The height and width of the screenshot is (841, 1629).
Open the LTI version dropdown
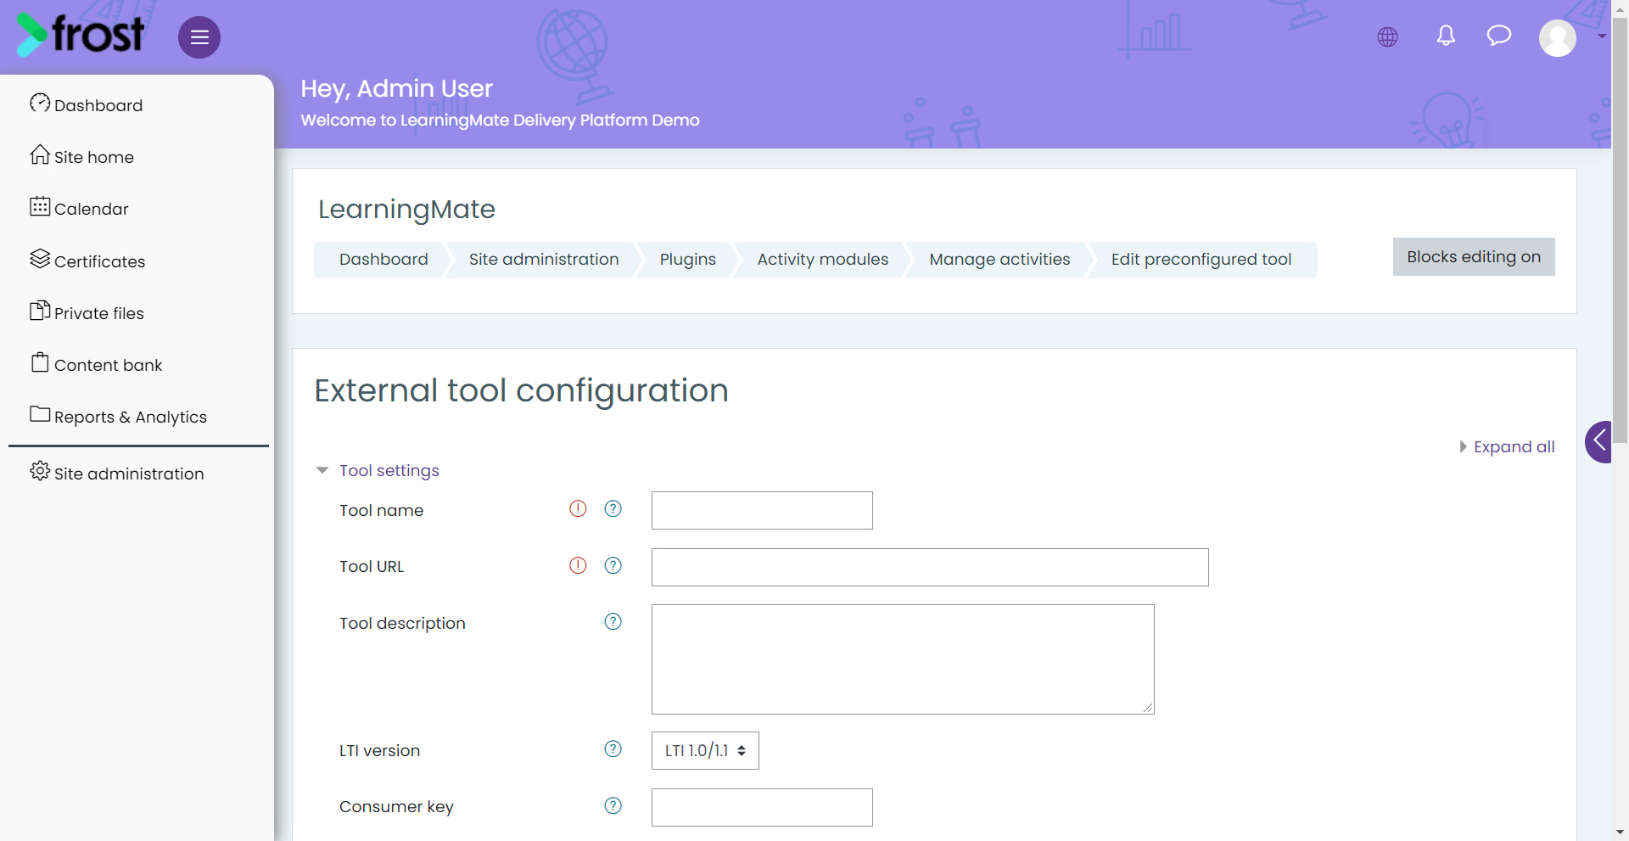click(x=705, y=751)
